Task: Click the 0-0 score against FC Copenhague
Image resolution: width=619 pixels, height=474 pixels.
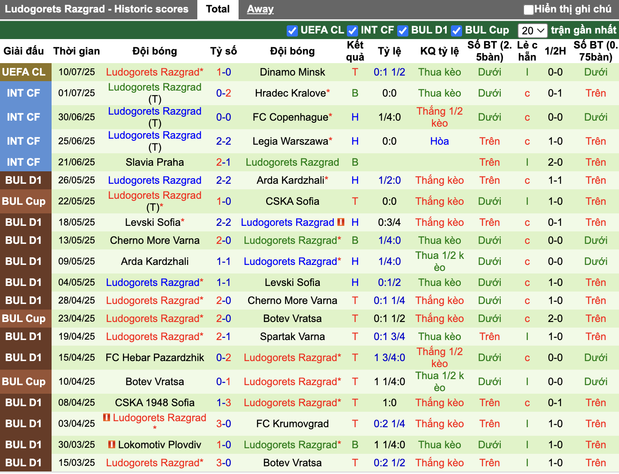Action: 224,117
